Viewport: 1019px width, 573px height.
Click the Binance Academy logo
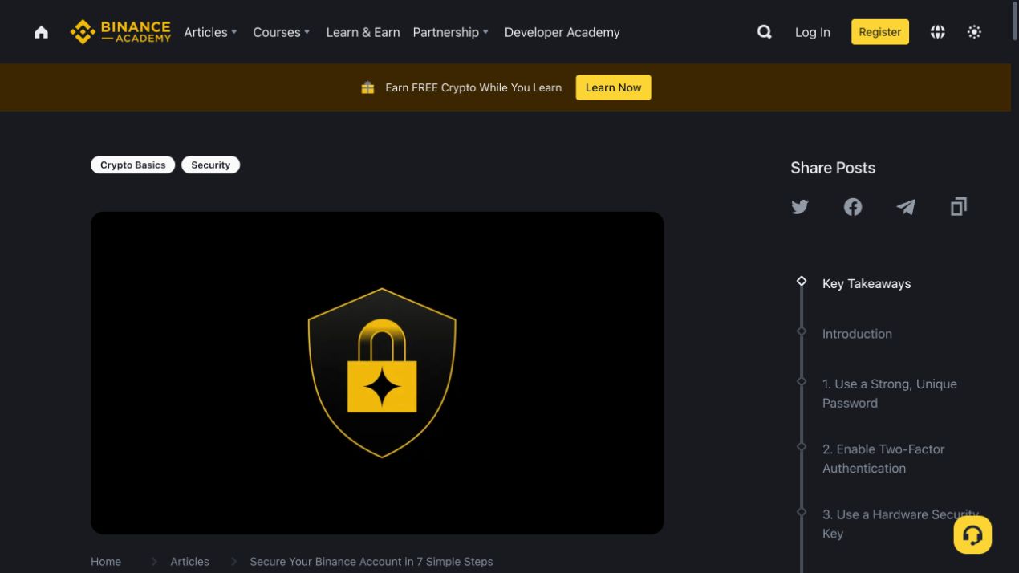pos(120,32)
